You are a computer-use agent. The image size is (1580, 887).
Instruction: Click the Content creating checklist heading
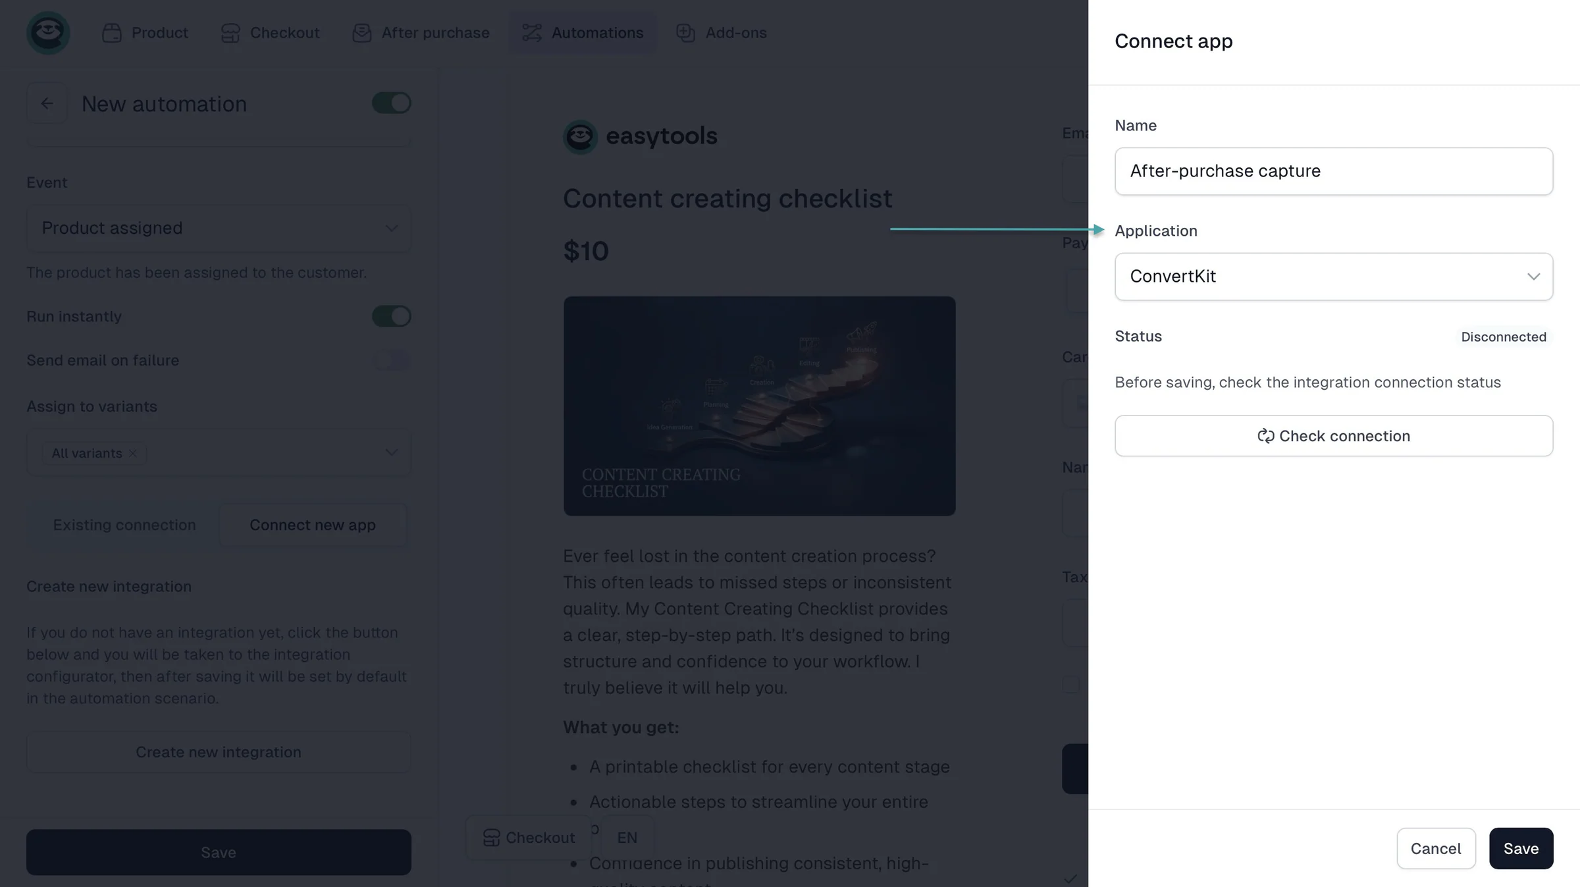727,199
